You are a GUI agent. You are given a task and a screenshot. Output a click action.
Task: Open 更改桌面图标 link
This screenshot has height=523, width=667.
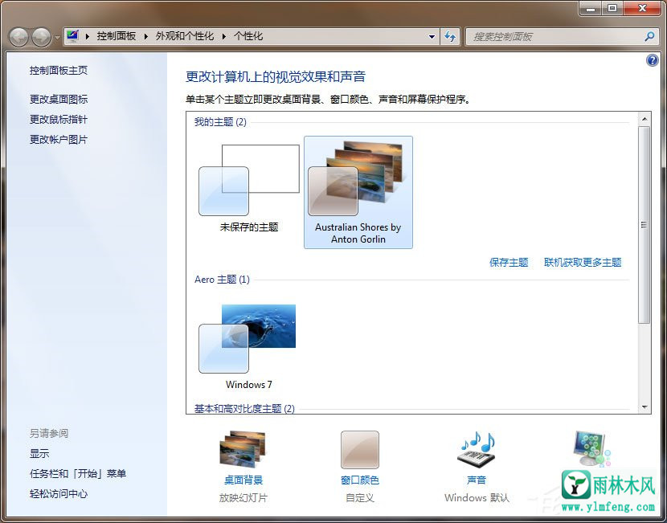tap(59, 100)
